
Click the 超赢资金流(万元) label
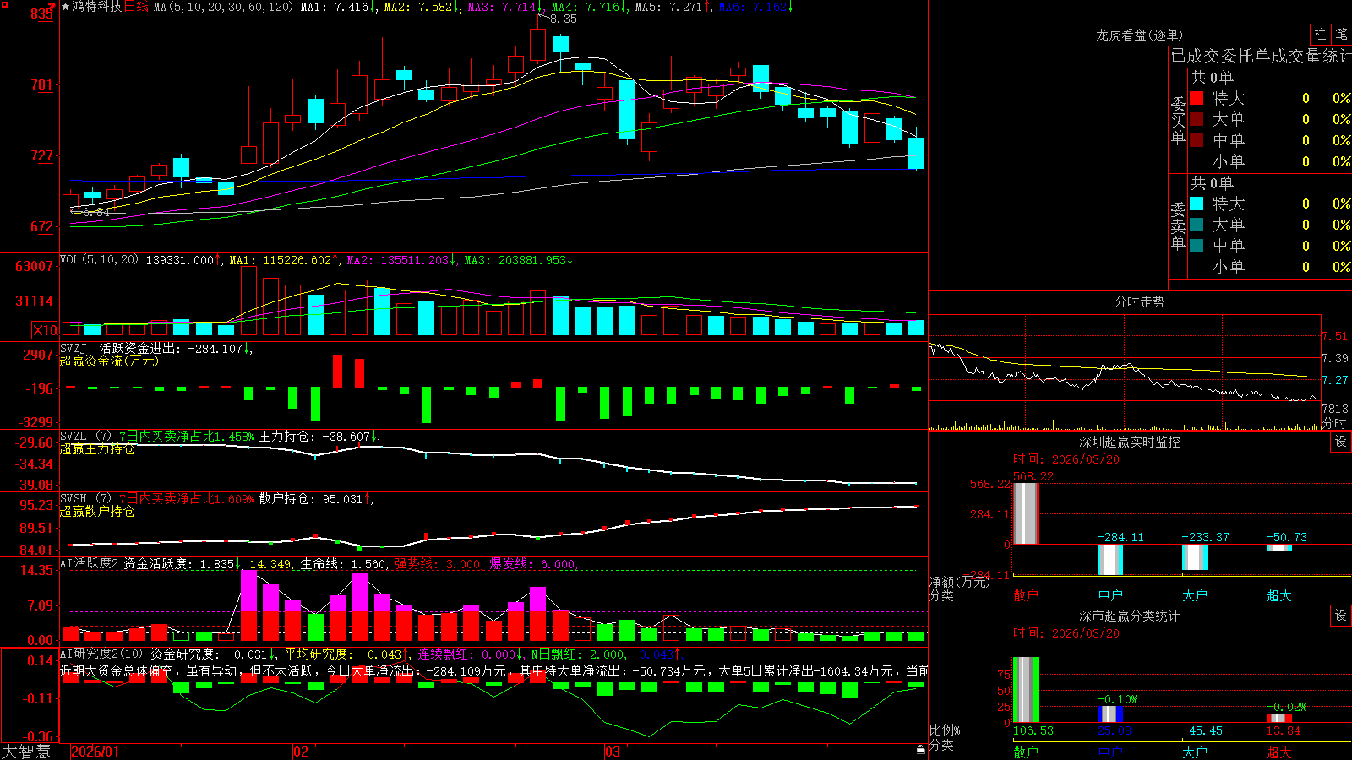tap(108, 361)
